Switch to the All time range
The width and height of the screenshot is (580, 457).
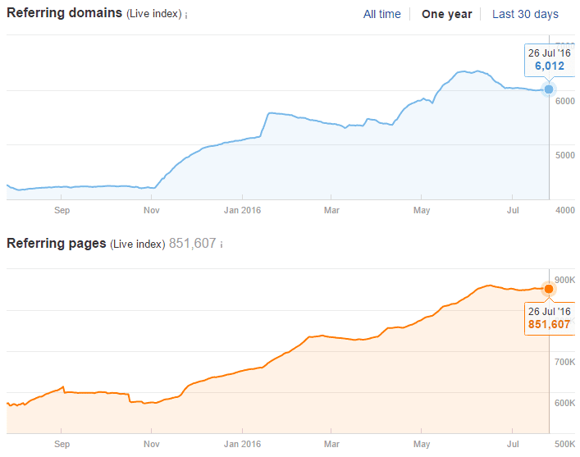tap(382, 14)
